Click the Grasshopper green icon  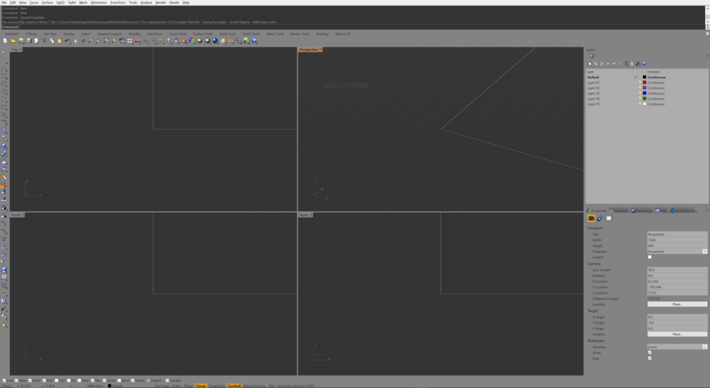[247, 41]
